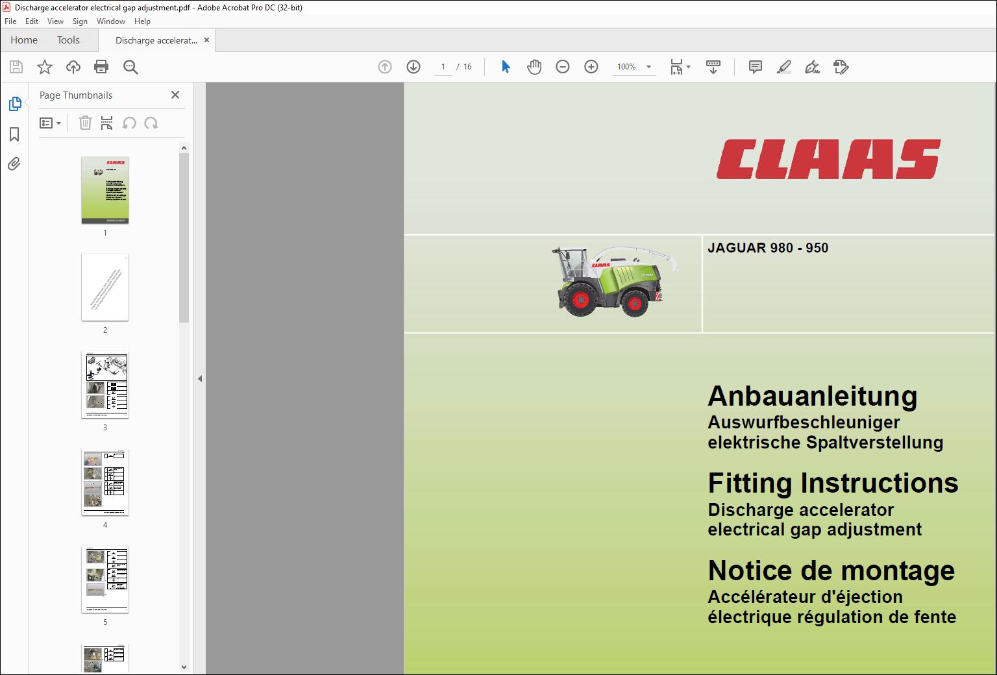
Task: Select page 1 thumbnail
Action: click(105, 190)
